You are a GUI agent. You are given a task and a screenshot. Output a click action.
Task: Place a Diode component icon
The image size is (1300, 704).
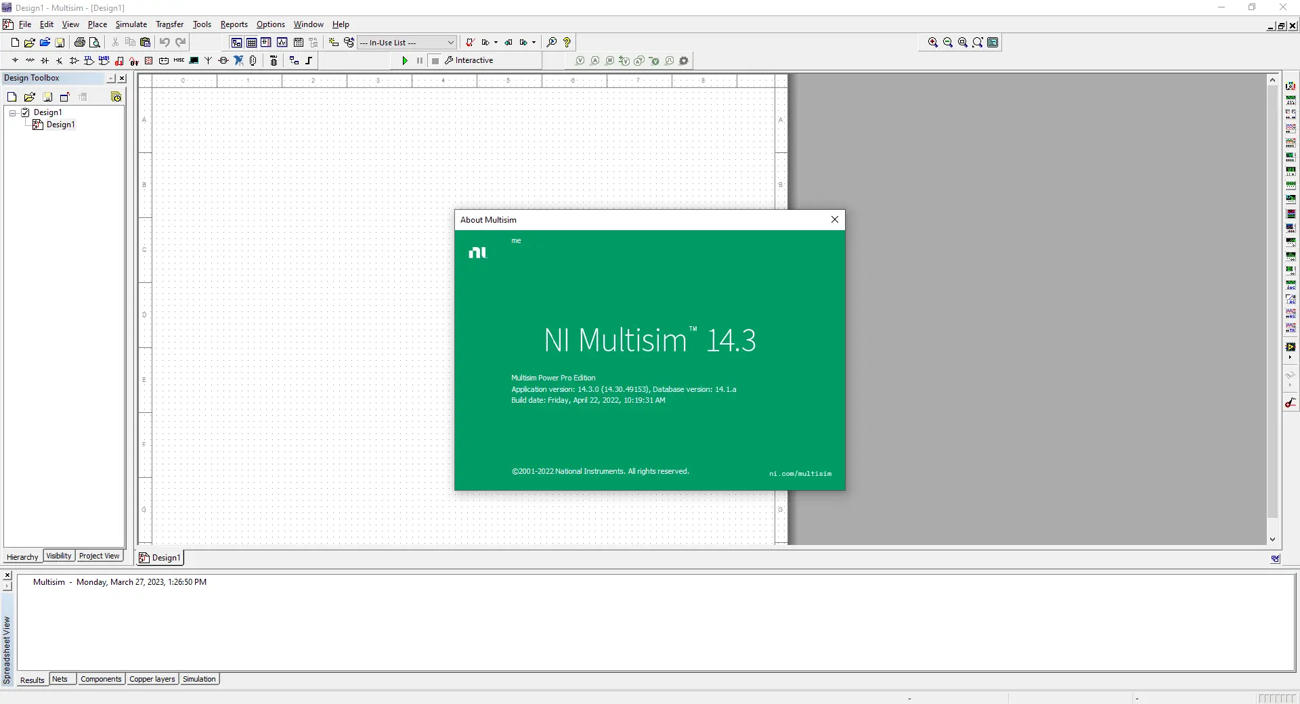pyautogui.click(x=45, y=60)
